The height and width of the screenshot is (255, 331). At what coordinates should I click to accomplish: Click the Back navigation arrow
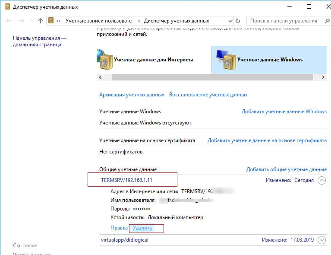click(9, 21)
